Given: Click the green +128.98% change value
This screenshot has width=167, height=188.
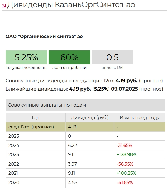Looking at the screenshot, I should tap(126, 154).
